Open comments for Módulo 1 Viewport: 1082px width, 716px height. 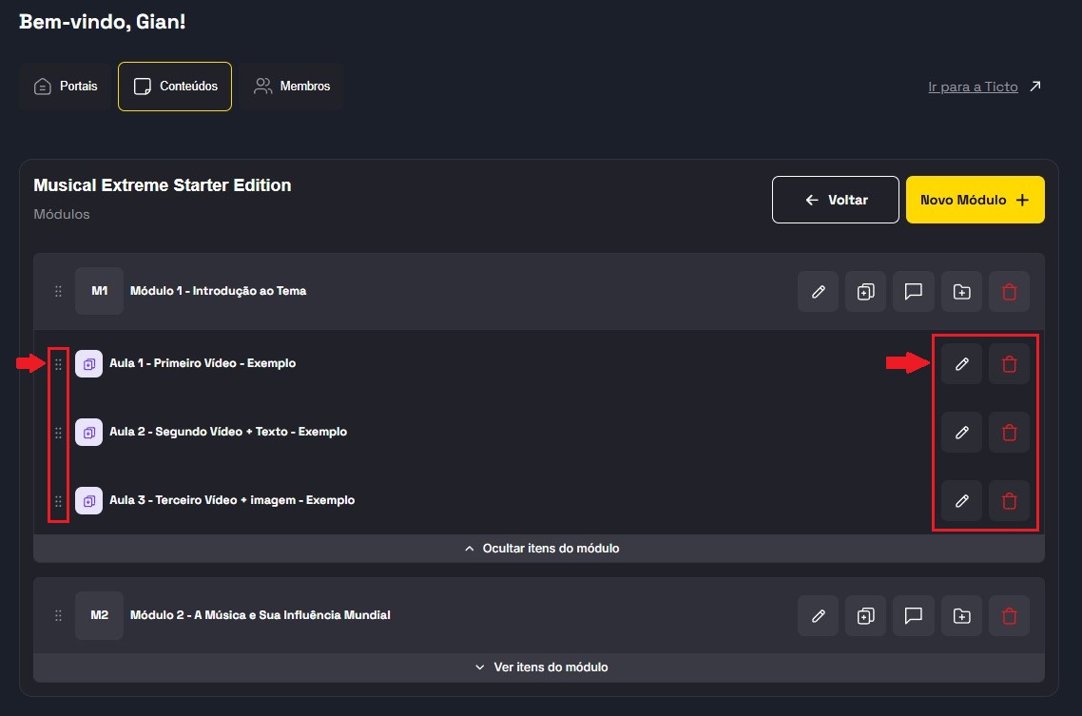click(x=914, y=292)
